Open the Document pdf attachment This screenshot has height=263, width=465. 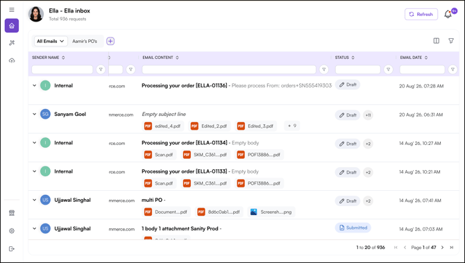click(x=167, y=212)
